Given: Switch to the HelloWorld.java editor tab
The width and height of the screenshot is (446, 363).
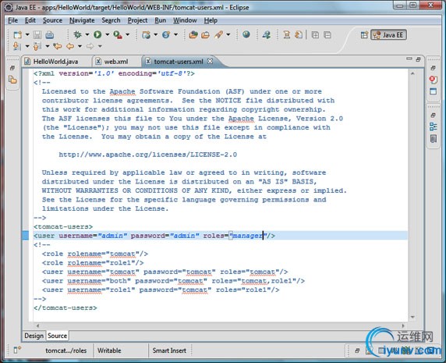Looking at the screenshot, I should tap(55, 62).
